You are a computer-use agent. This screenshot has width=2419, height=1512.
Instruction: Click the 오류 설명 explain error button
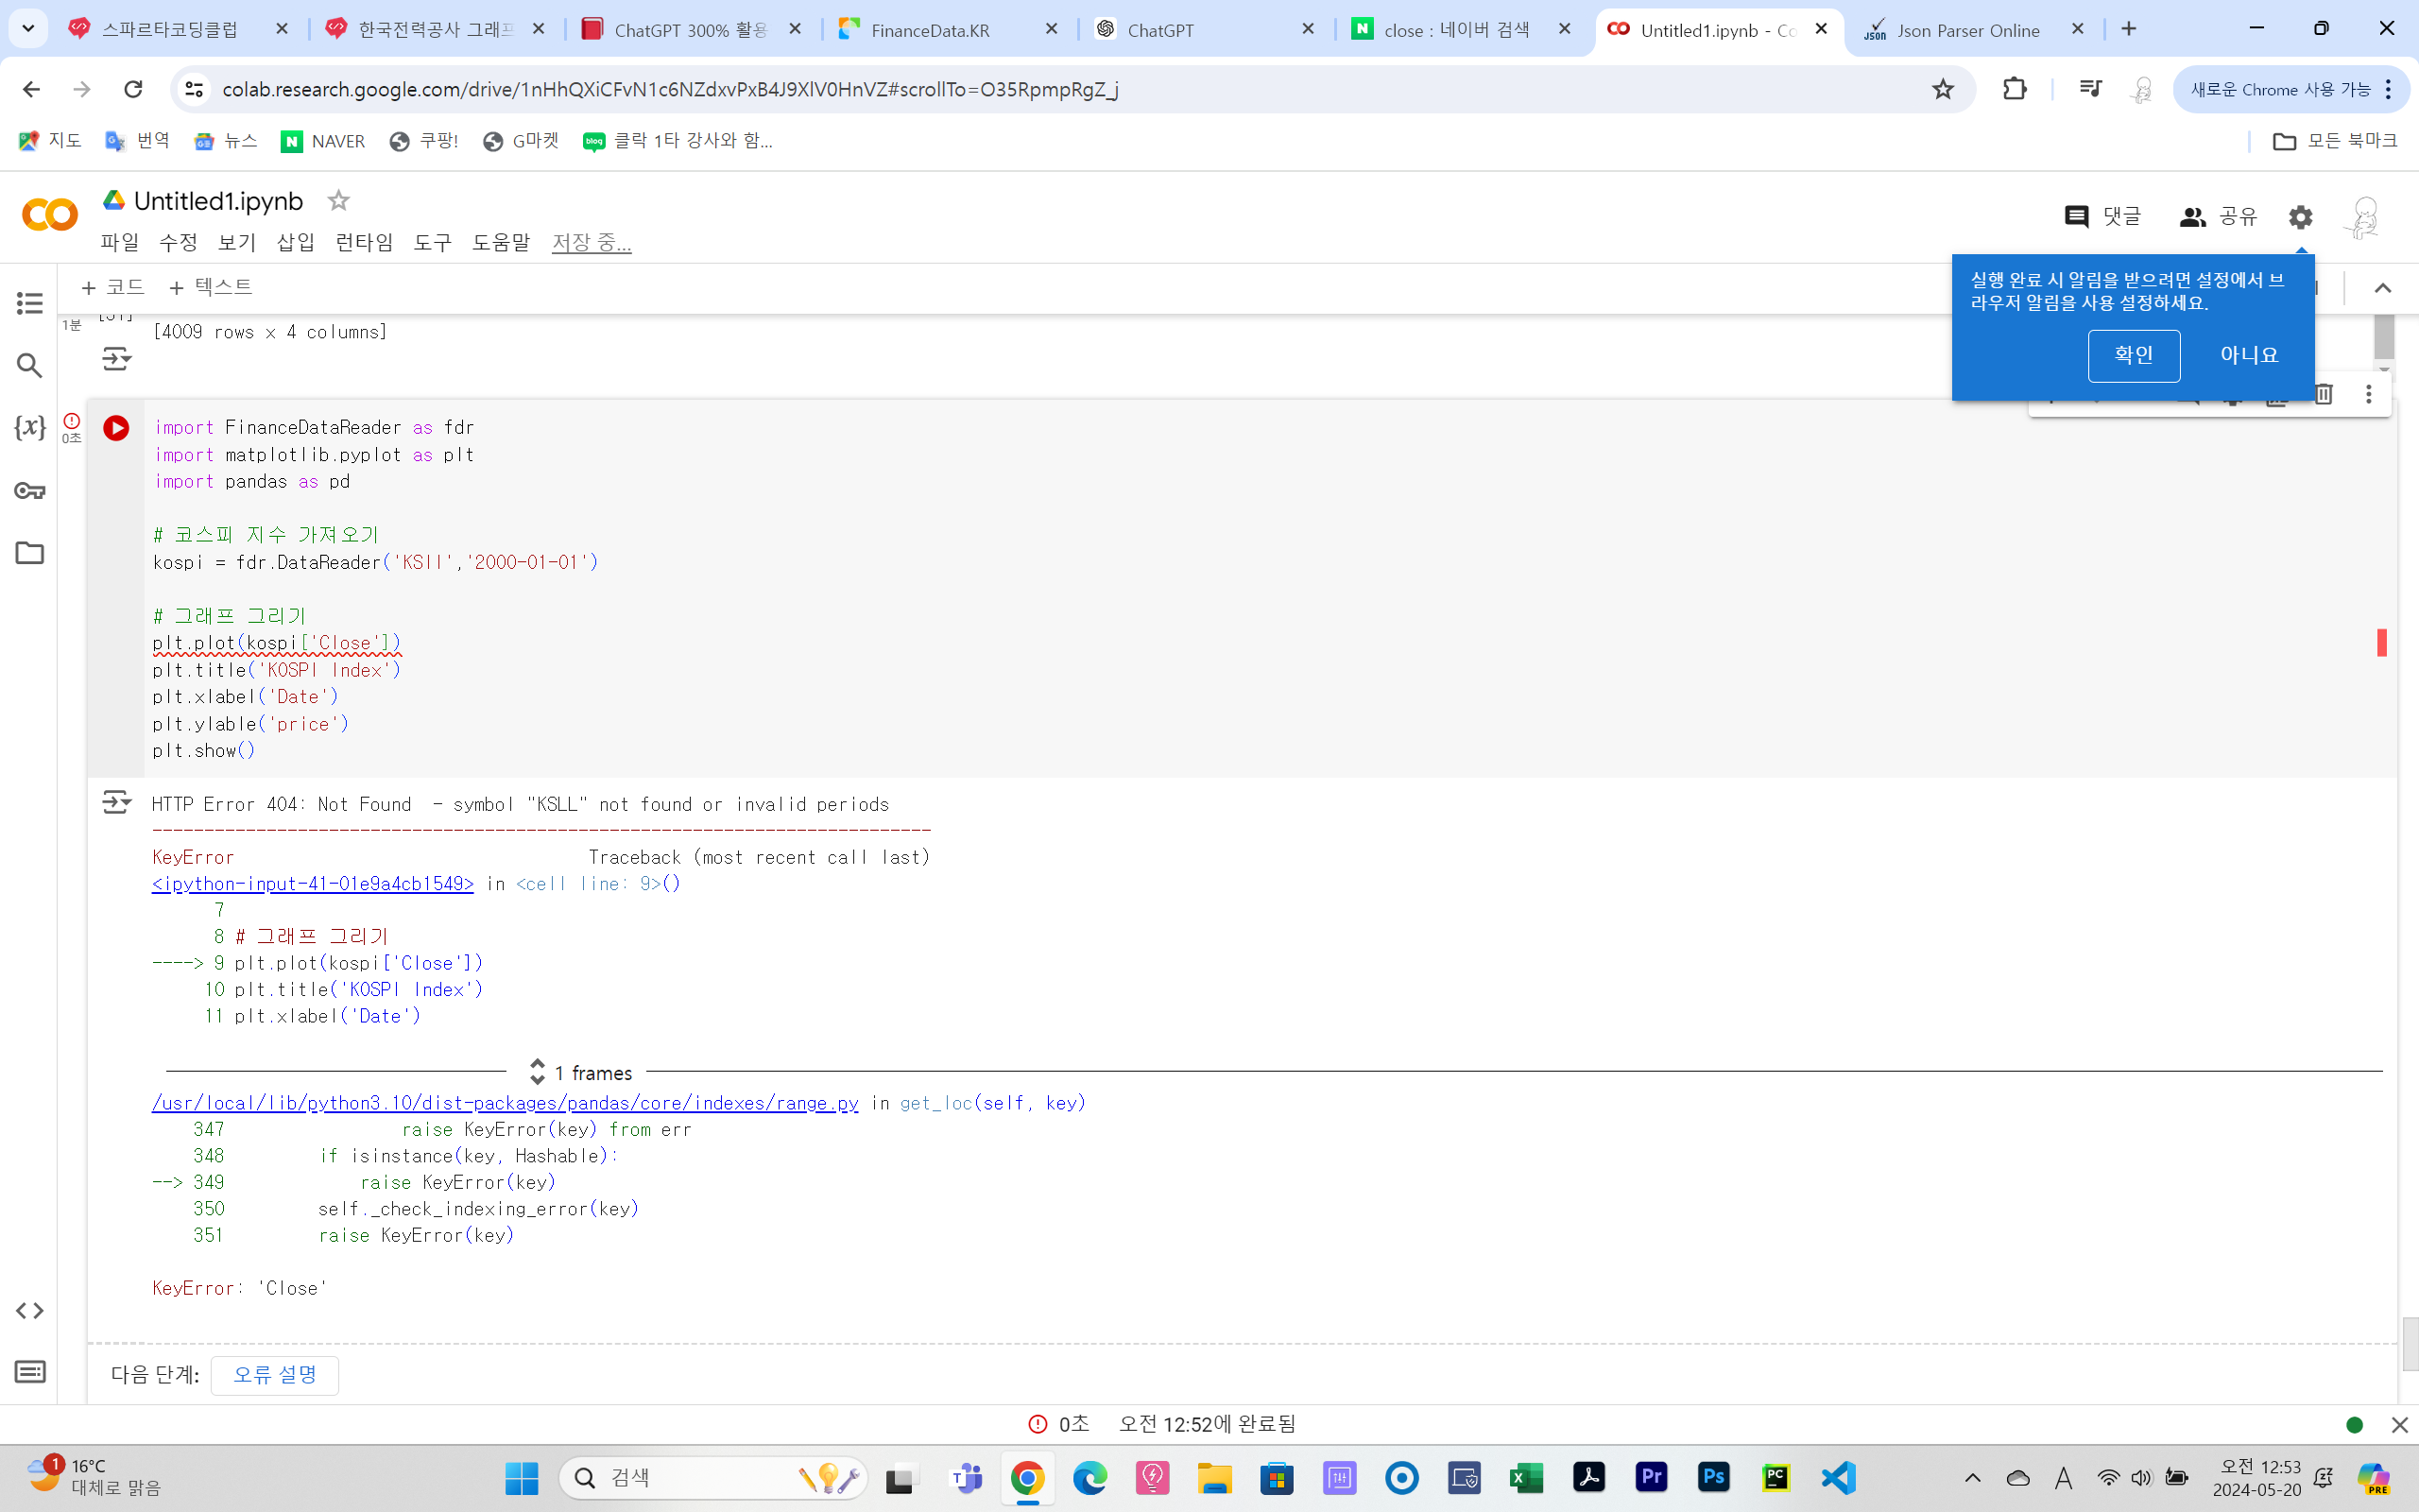(275, 1374)
